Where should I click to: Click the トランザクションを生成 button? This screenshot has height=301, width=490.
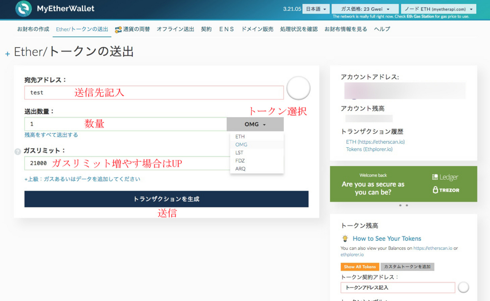click(x=166, y=199)
